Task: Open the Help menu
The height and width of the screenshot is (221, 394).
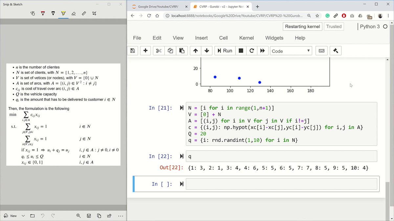Action: click(x=300, y=38)
